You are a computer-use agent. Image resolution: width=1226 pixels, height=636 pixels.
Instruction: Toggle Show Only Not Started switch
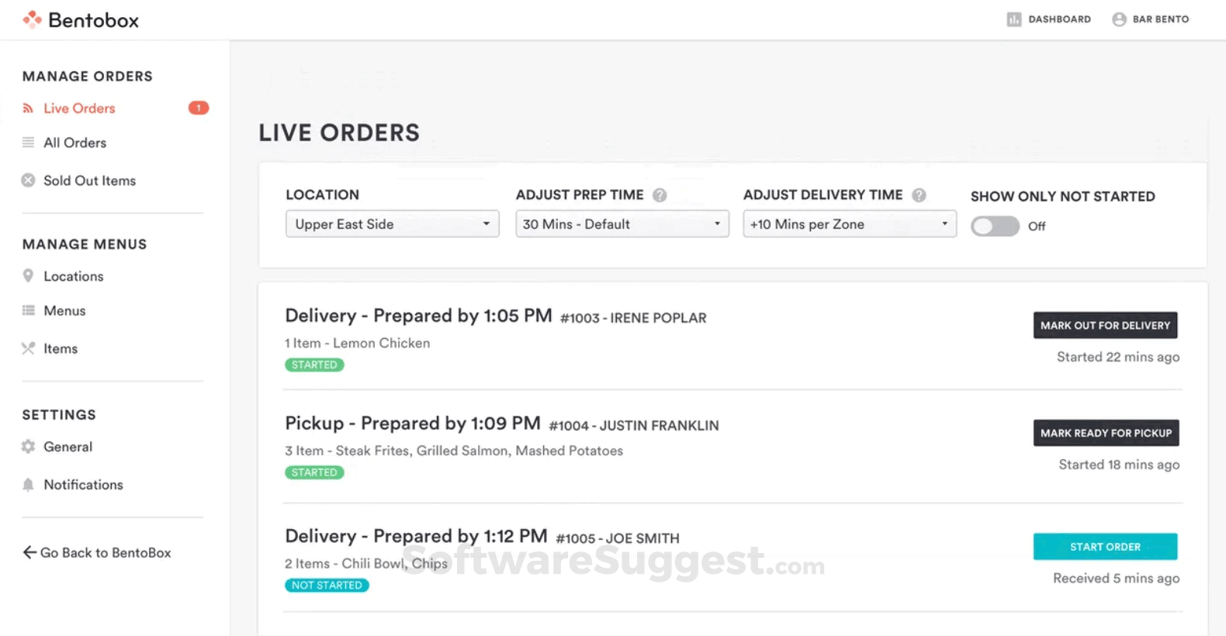tap(995, 226)
